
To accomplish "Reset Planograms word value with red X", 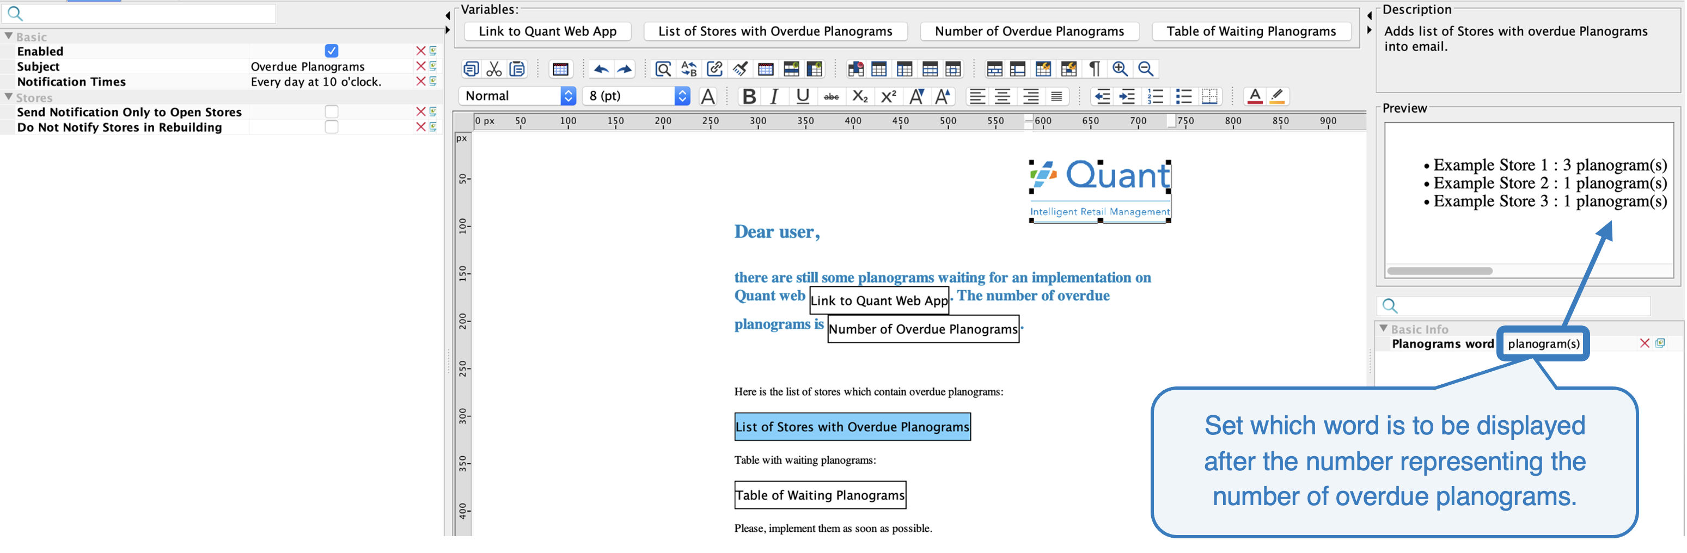I will coord(1645,343).
